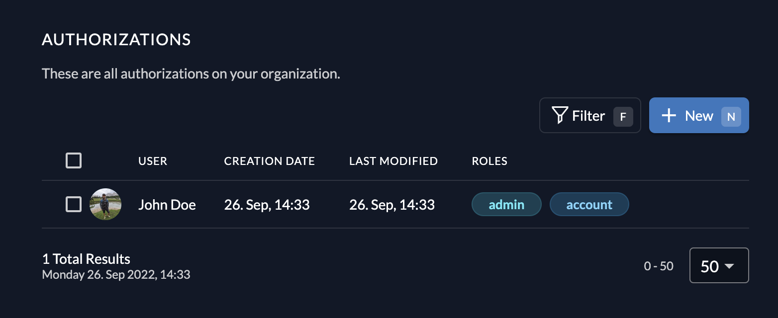The height and width of the screenshot is (318, 778).
Task: Click the 0 - 50 pagination range
Action: (658, 266)
